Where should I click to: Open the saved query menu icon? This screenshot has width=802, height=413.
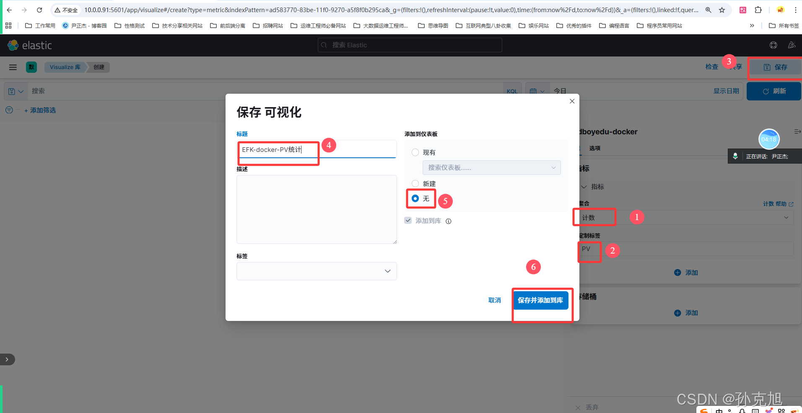[x=16, y=91]
